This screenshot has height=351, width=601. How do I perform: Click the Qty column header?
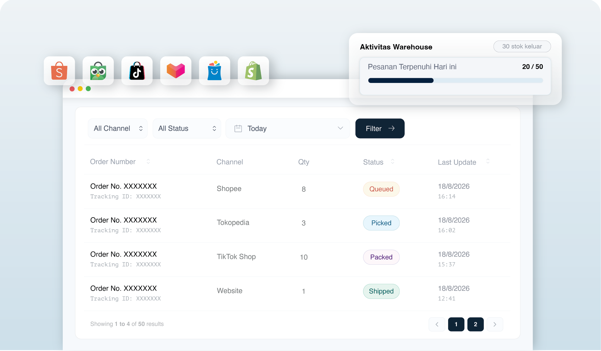coord(304,162)
